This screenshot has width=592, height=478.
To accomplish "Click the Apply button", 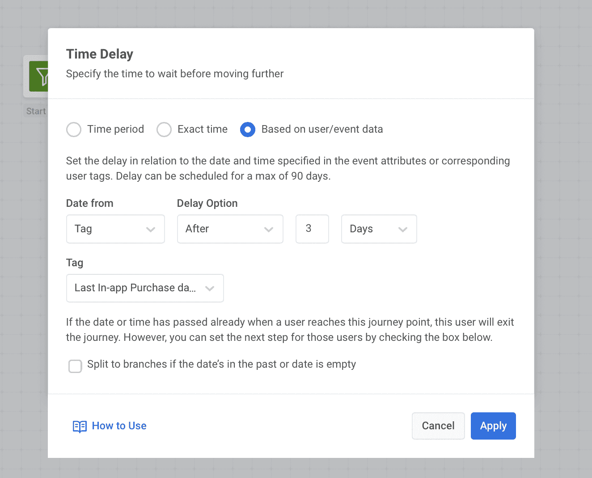I will click(493, 426).
